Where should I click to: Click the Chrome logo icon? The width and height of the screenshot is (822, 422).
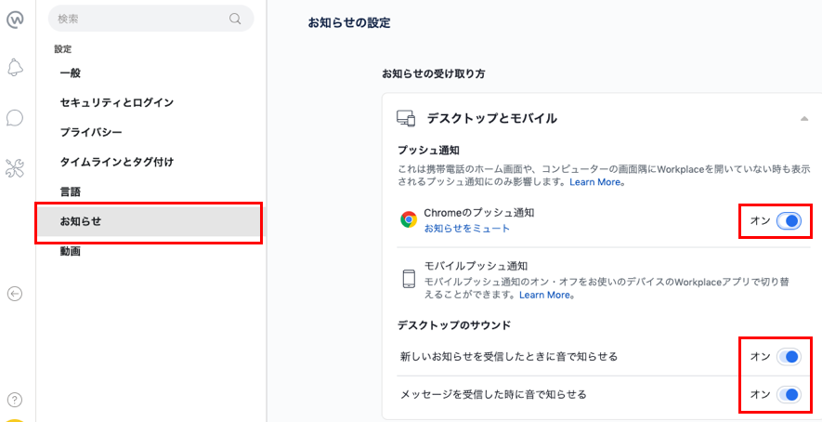409,219
